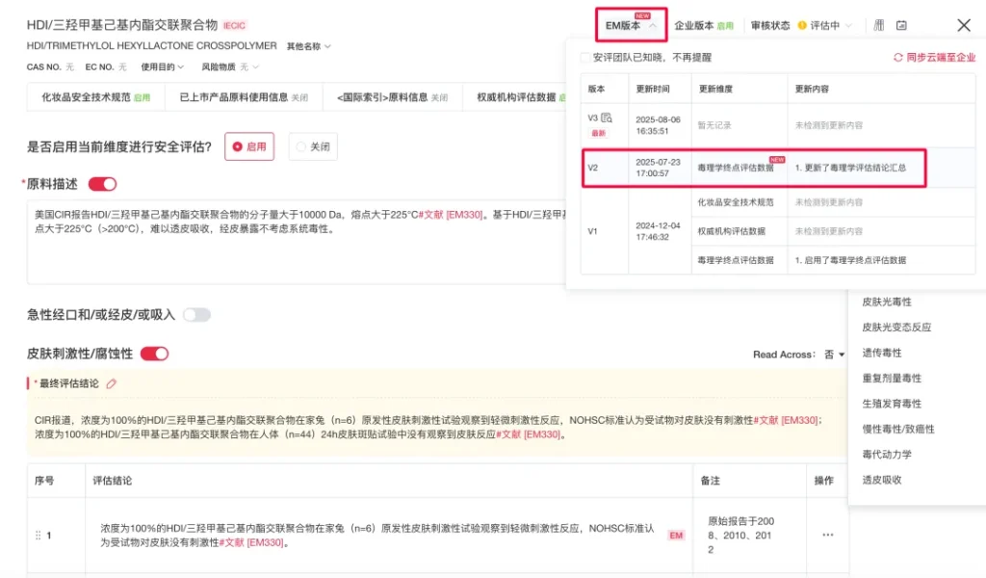Jump to 遗传毒性 in the side navigation
Viewport: 986px width, 578px height.
[x=881, y=353]
